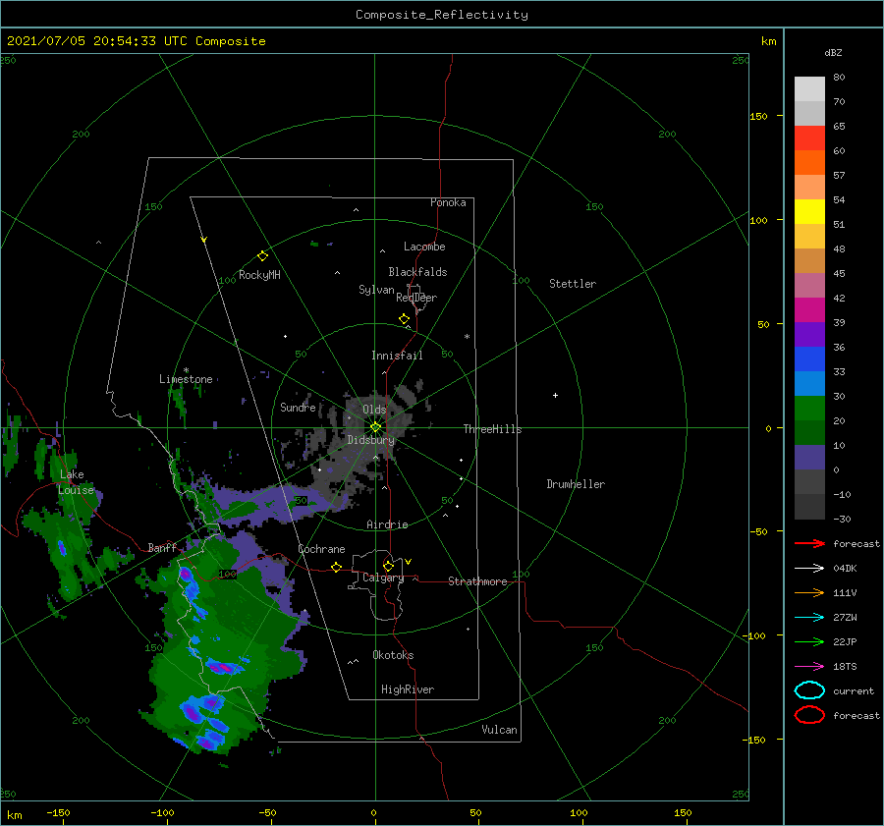Image resolution: width=884 pixels, height=826 pixels.
Task: Select the bright green 30-20 dBZ swatch
Action: click(809, 409)
